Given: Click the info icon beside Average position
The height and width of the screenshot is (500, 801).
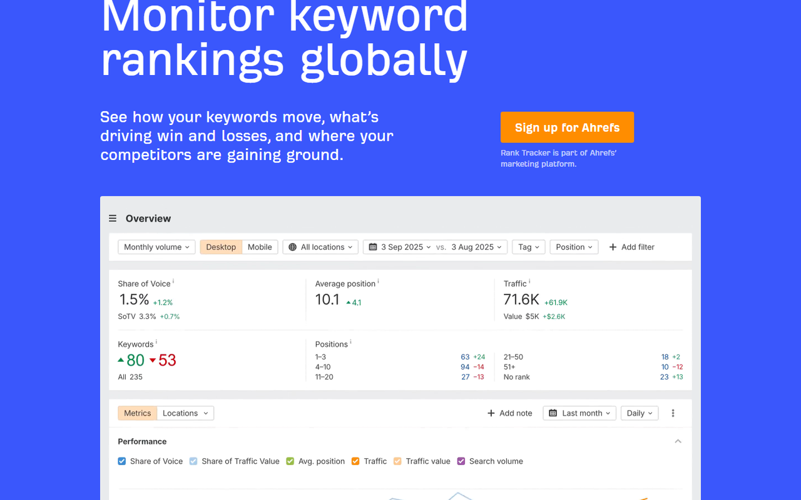Looking at the screenshot, I should pos(379,281).
